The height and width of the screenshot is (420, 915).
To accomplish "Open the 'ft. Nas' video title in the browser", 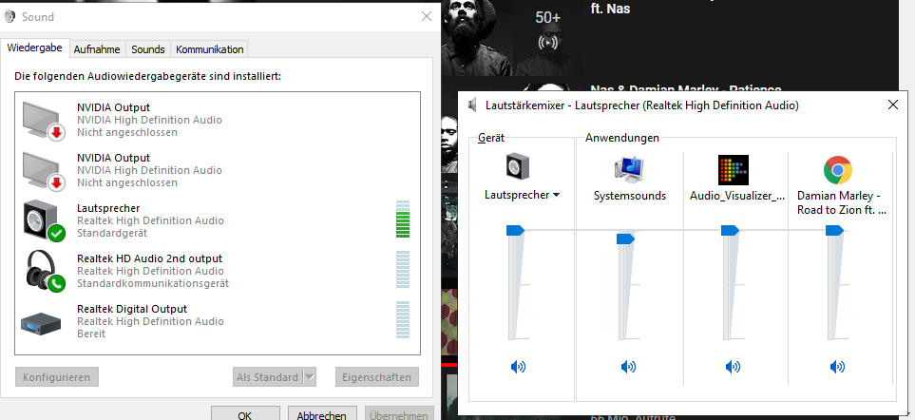I will pos(610,9).
